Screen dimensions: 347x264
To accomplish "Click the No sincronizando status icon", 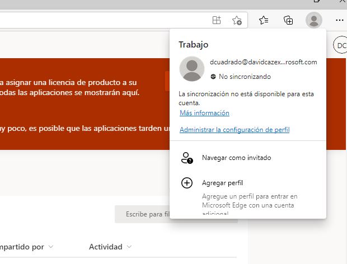I will [213, 77].
